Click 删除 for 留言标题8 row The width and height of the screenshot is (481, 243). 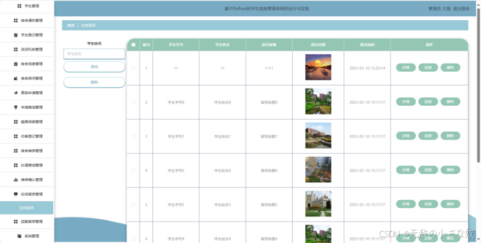tap(450, 101)
